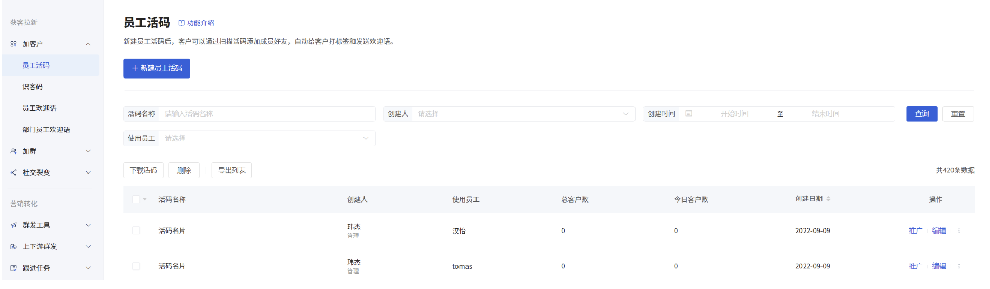This screenshot has height=289, width=990.
Task: Click the 创建日期 column header
Action: click(809, 199)
